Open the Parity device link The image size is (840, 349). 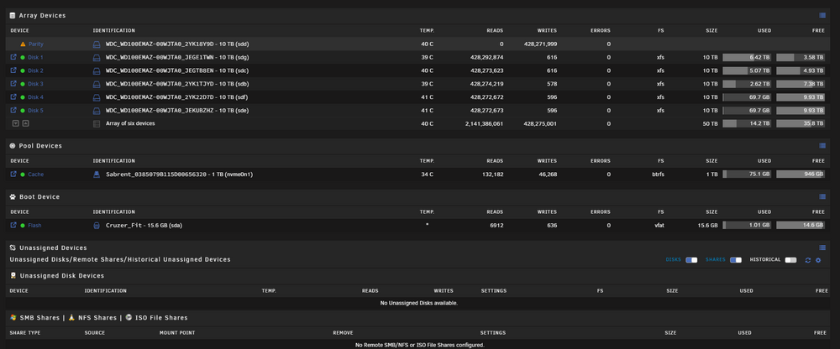tap(36, 44)
